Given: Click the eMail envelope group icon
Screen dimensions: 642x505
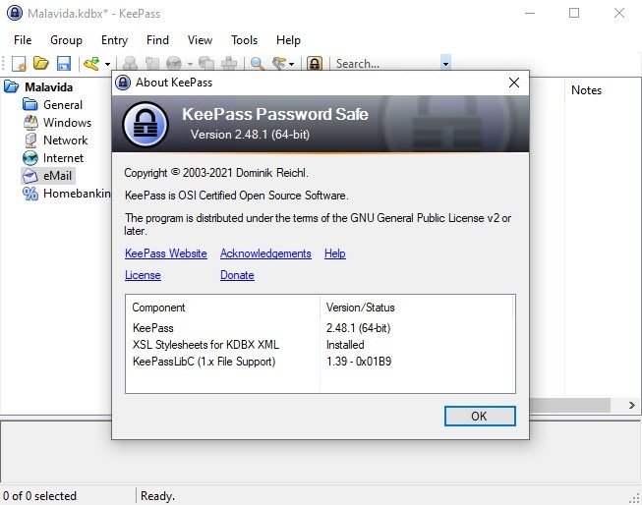Looking at the screenshot, I should click(x=30, y=176).
